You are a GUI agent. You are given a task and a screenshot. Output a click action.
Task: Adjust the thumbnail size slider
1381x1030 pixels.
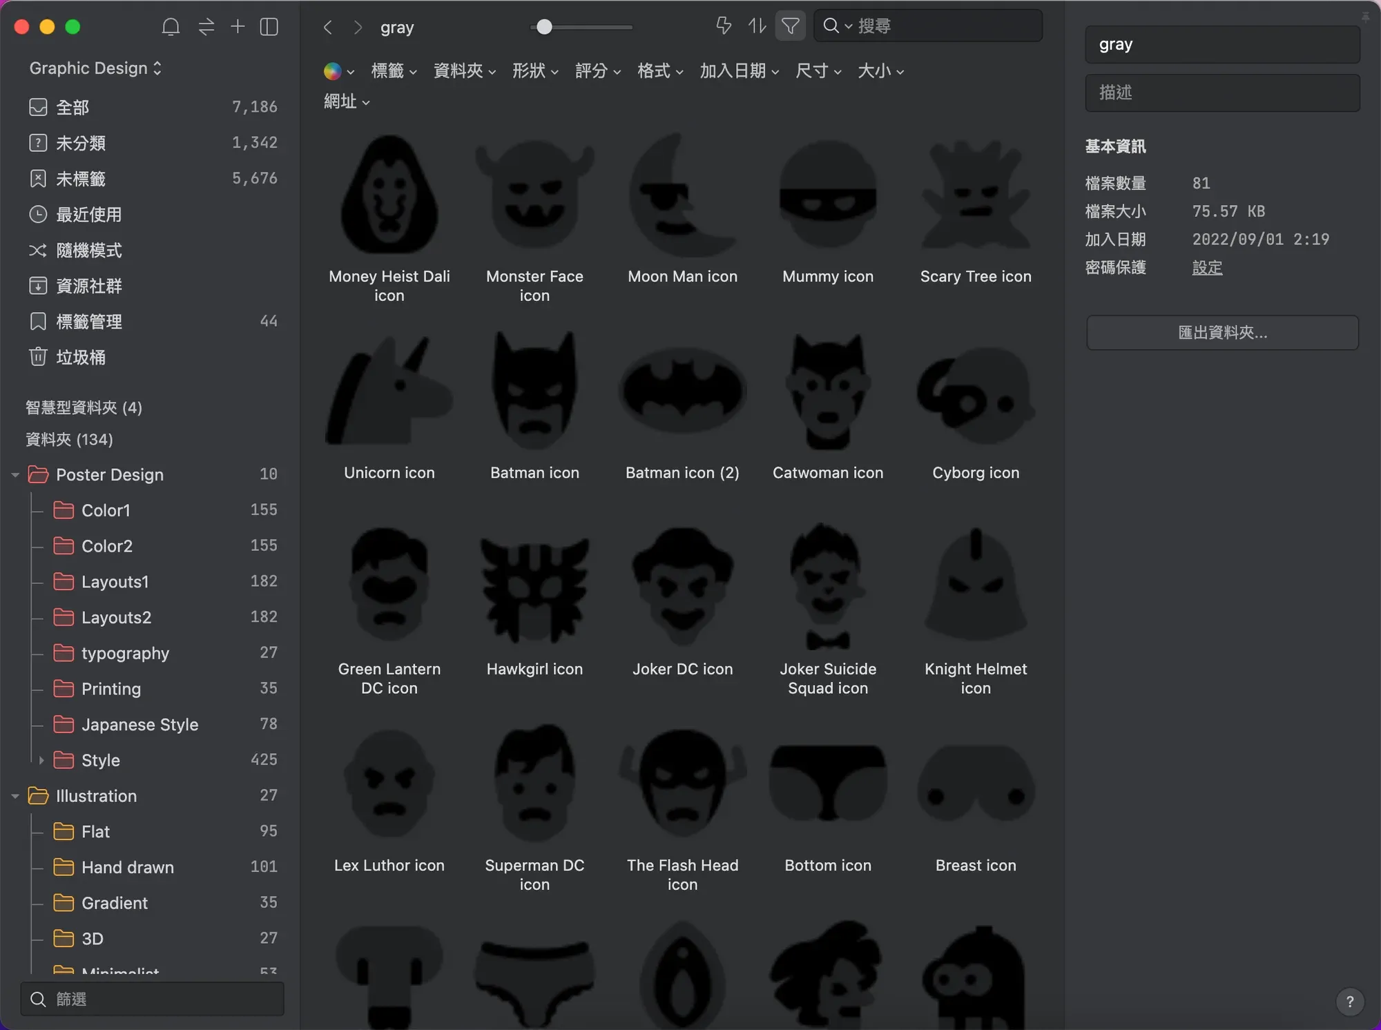545,27
